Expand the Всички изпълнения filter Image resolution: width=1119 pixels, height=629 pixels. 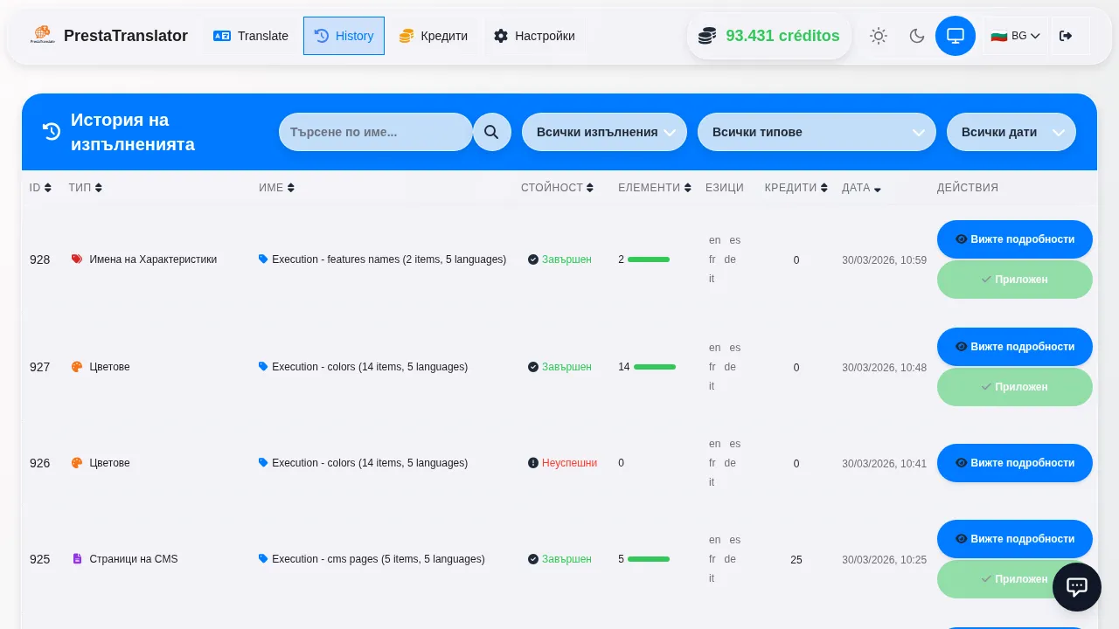[x=604, y=132]
